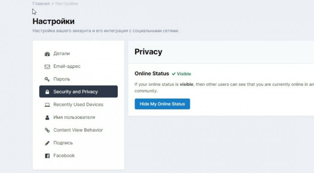Click the green Visible status indicator
Screen dimensions: 314x173
point(181,74)
